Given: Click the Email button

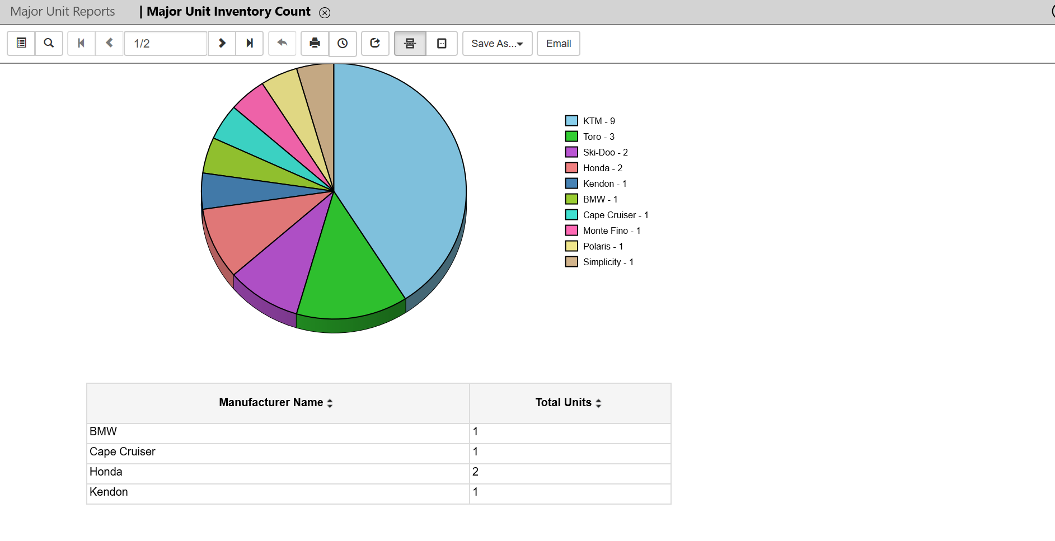Looking at the screenshot, I should pos(559,43).
